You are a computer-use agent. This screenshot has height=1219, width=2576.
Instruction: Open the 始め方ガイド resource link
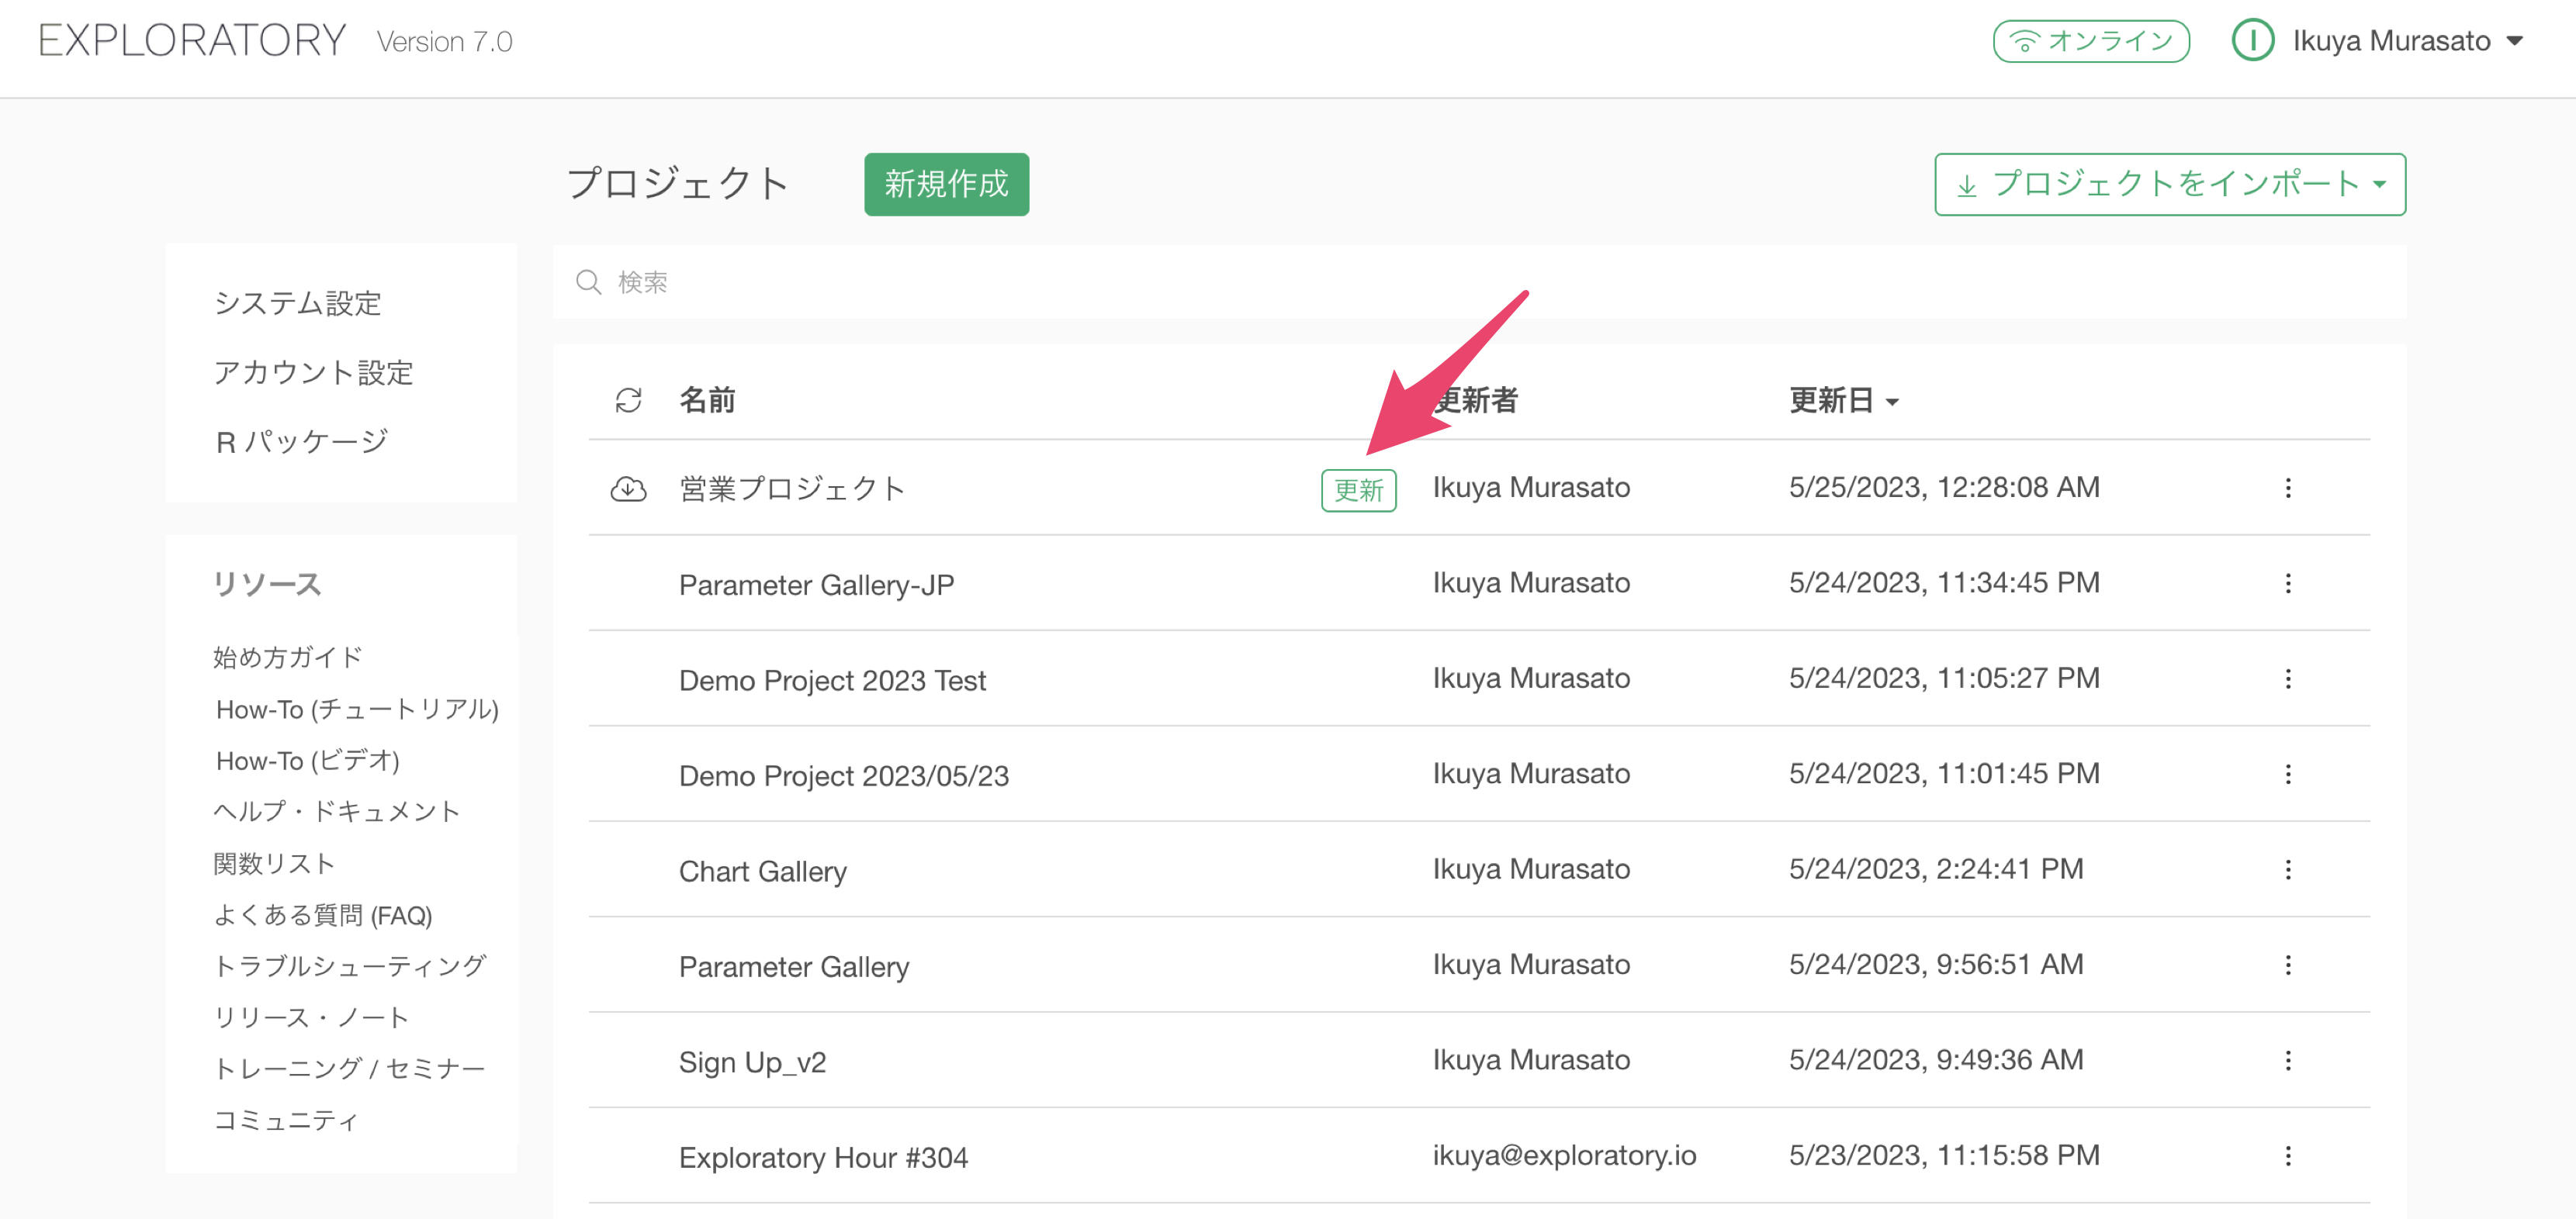(288, 657)
